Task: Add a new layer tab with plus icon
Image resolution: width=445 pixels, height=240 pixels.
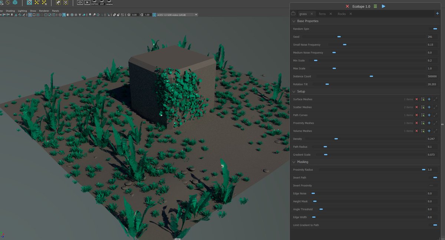Action: point(437,14)
